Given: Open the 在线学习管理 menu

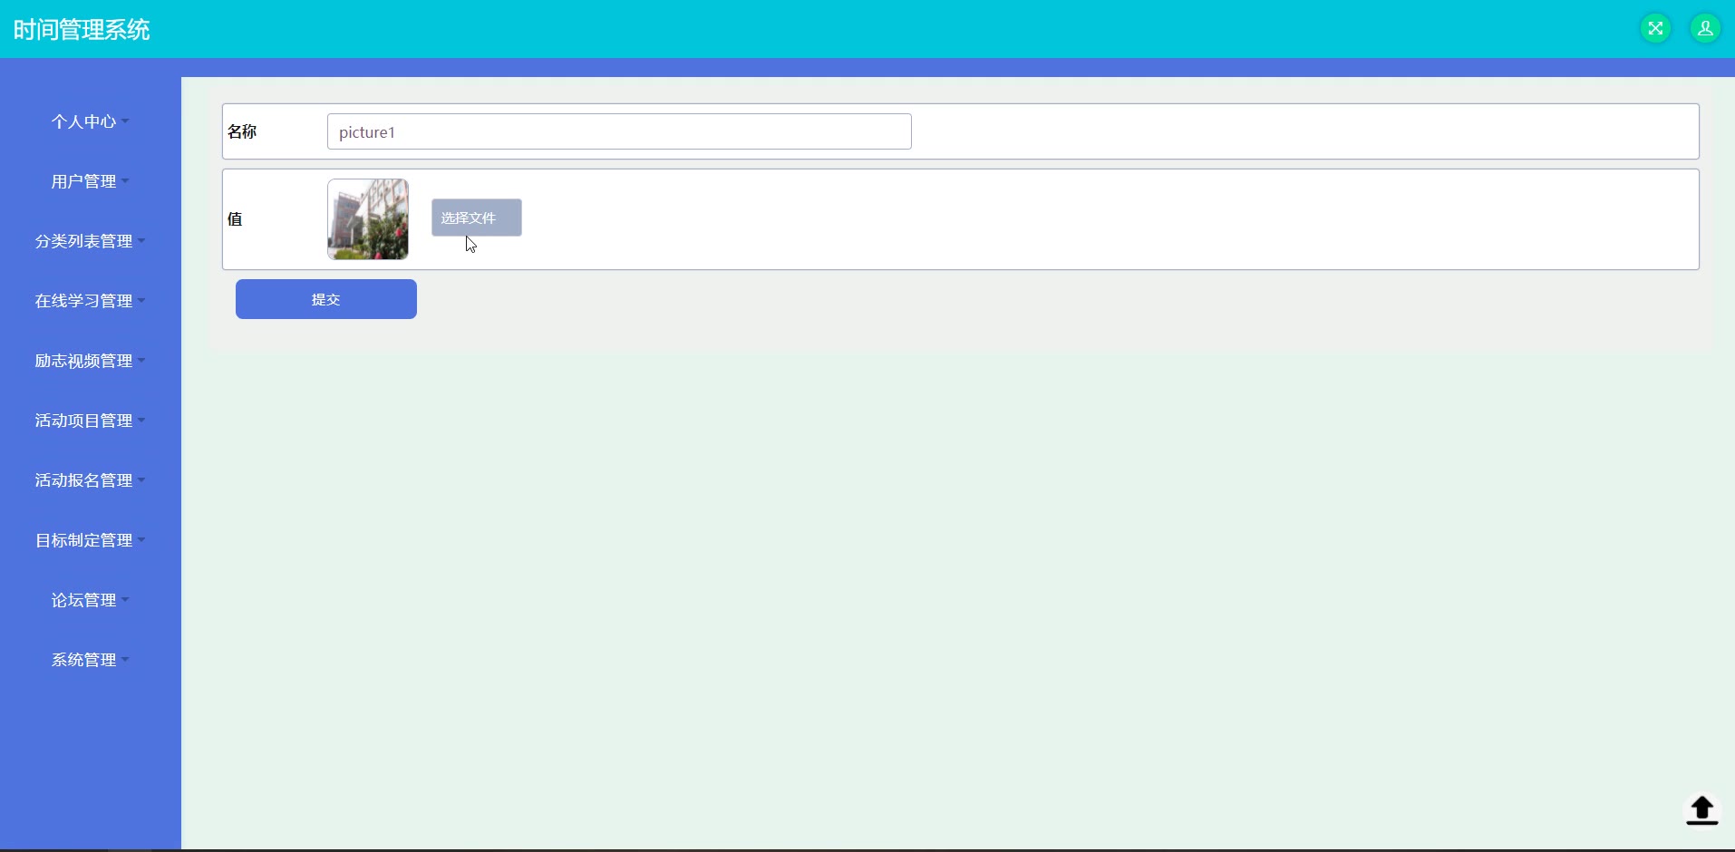Looking at the screenshot, I should [x=91, y=301].
